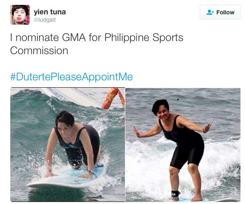Click the word "Commission" in the tweet

click(x=39, y=51)
